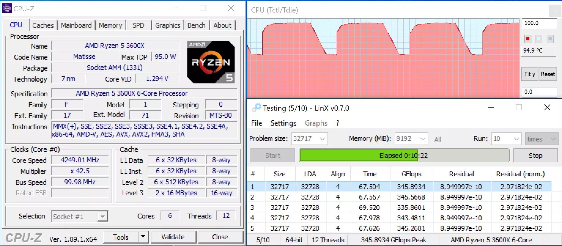Click the CPU-Z app icon in title bar

[7, 8]
